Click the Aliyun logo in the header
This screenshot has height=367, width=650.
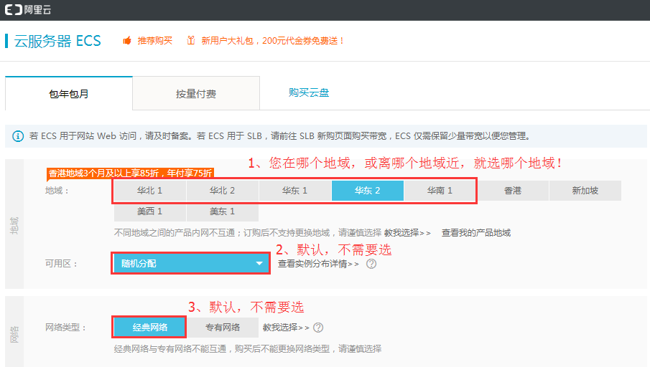(x=28, y=9)
